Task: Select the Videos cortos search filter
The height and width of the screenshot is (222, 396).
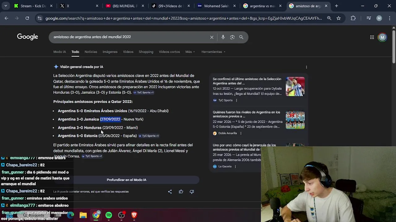Action: click(x=169, y=52)
